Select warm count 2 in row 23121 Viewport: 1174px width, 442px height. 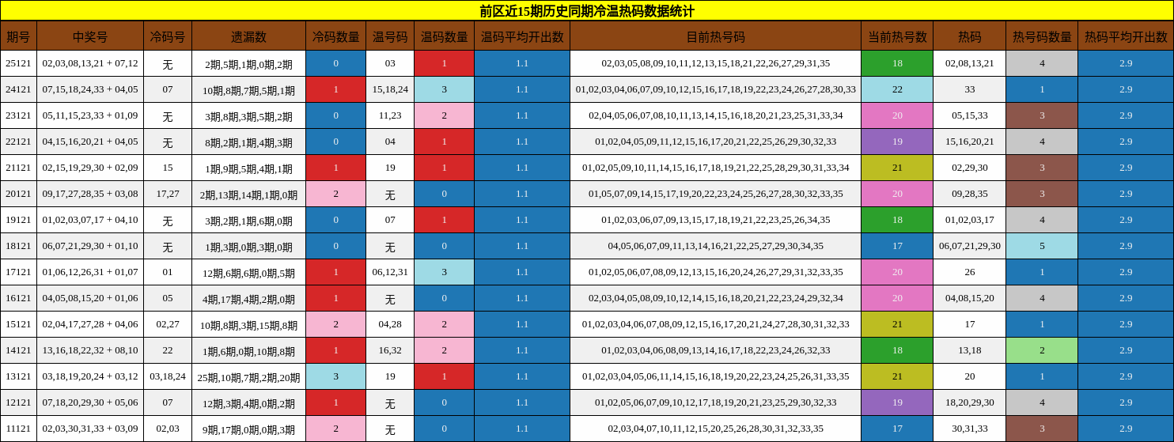pyautogui.click(x=444, y=115)
